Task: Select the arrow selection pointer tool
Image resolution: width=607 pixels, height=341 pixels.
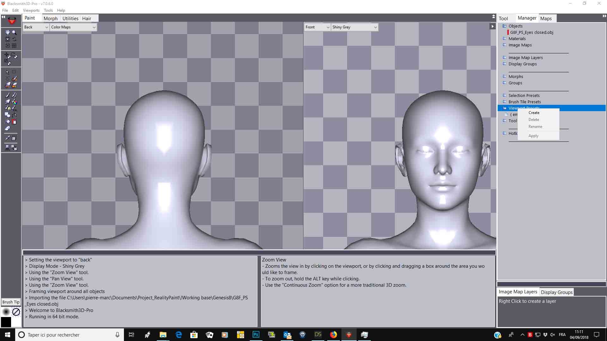Action: coord(8,72)
